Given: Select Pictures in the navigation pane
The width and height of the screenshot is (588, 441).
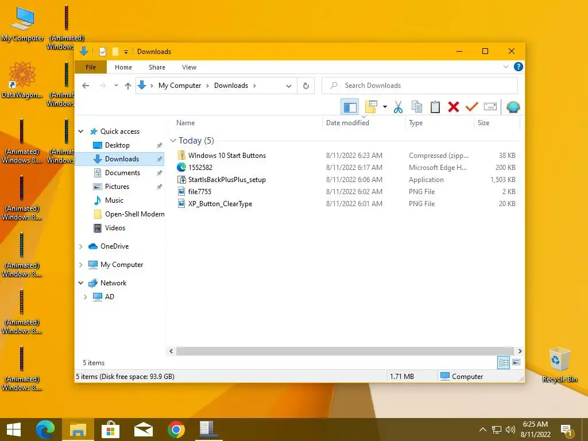Looking at the screenshot, I should click(x=117, y=187).
